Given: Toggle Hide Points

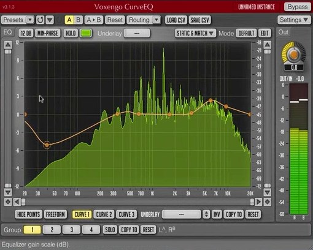Looking at the screenshot, I should [28, 214].
